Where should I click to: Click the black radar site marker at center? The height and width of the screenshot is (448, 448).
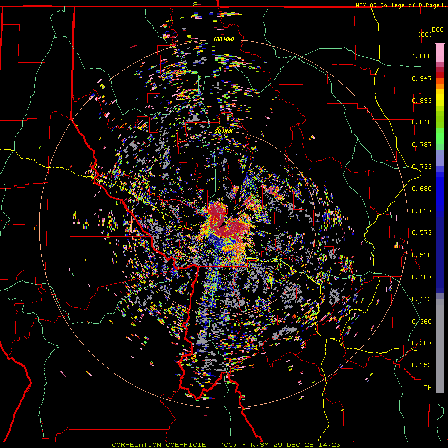[x=223, y=224]
